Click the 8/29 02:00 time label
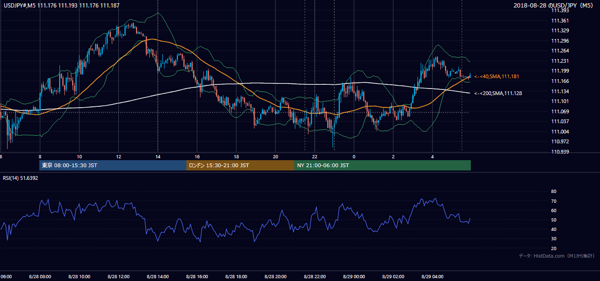Viewport: 600px width, 281px height. coord(393,277)
